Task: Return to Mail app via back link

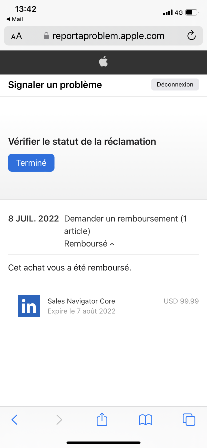Action: click(15, 19)
